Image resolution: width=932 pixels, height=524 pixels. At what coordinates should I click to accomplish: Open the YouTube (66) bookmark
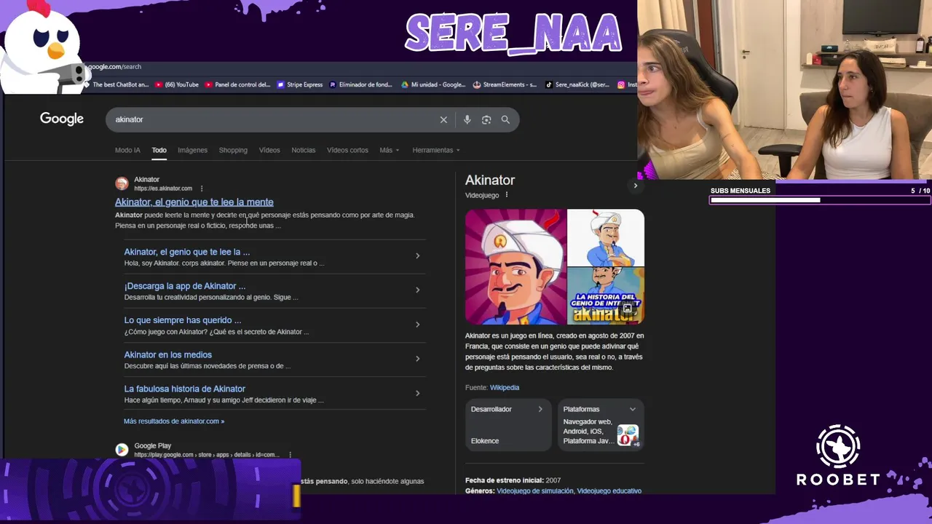click(177, 84)
